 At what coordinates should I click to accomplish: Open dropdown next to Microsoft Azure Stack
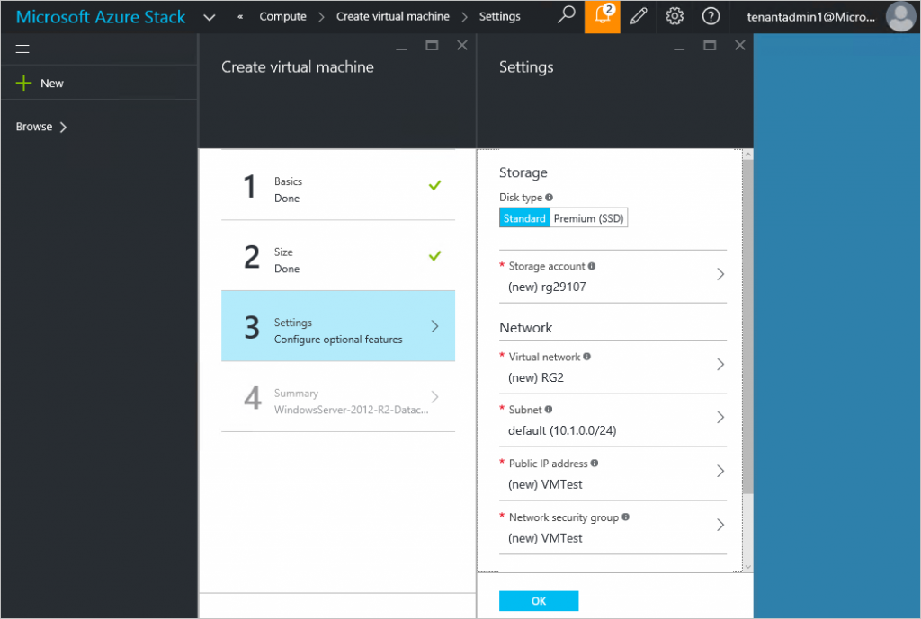(209, 17)
